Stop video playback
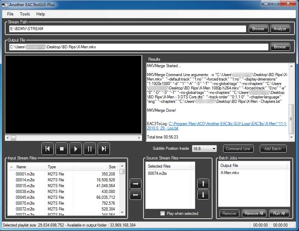The width and height of the screenshot is (299, 231). pos(61,149)
